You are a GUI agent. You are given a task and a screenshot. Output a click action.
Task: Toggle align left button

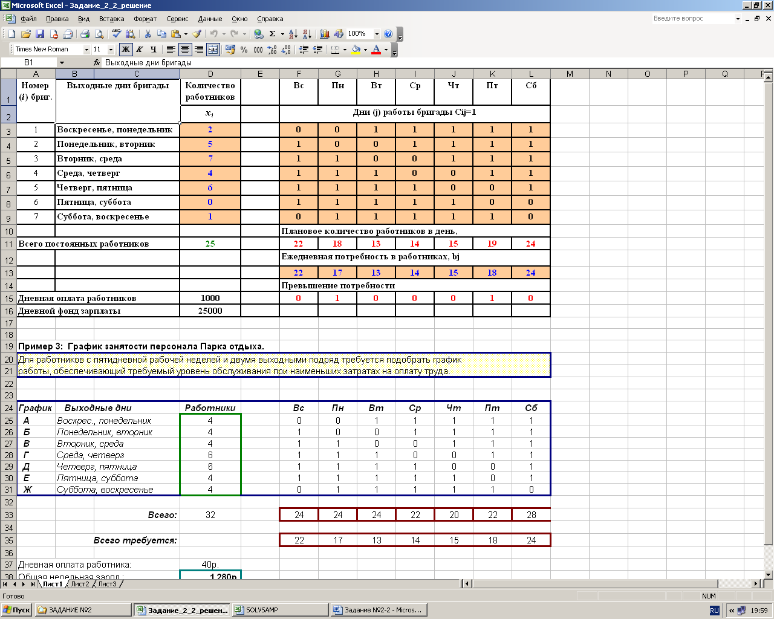coord(171,50)
